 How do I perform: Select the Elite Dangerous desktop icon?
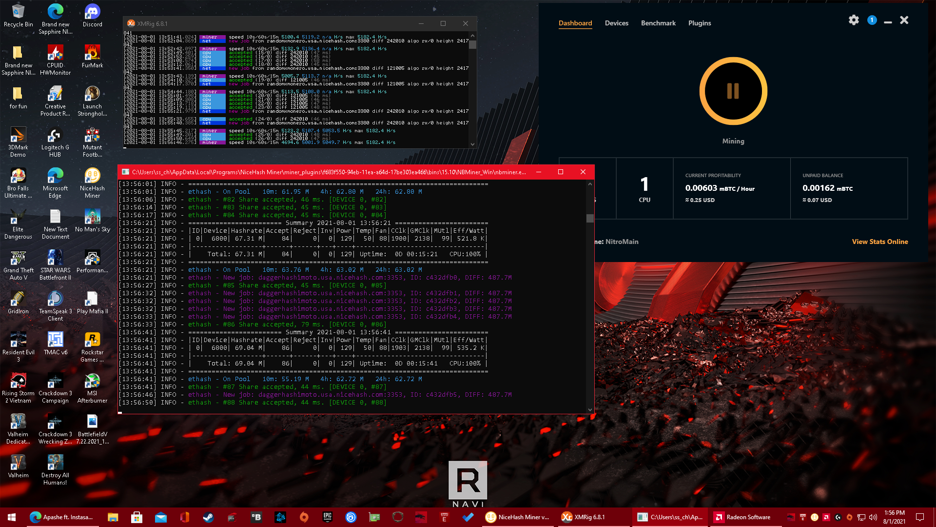(x=18, y=224)
